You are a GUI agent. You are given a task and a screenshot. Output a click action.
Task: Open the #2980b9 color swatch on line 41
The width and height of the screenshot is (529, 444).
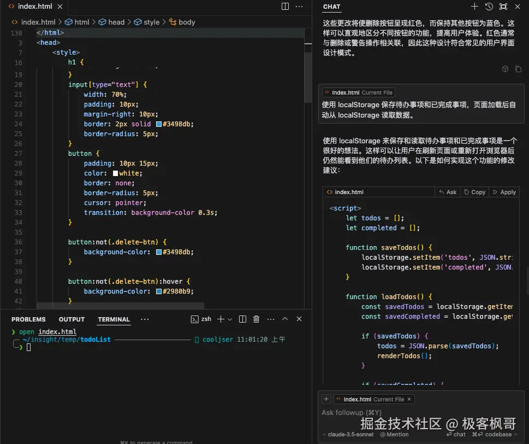(x=158, y=291)
